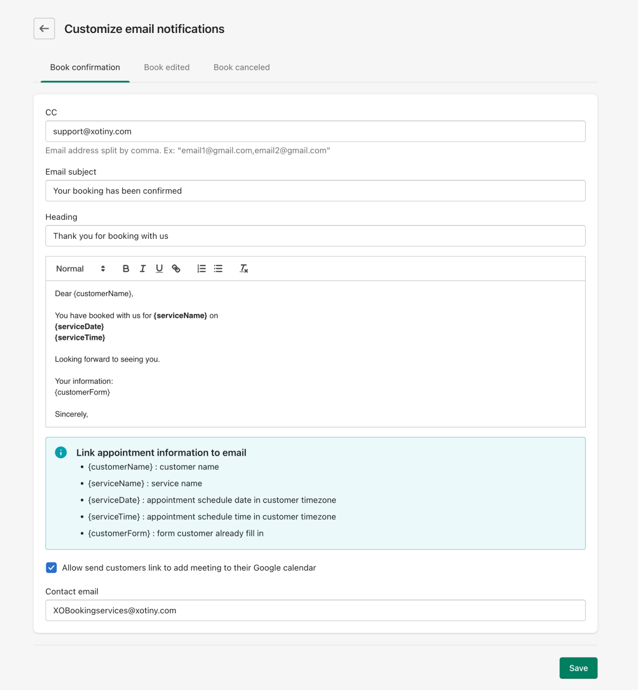Click into the CC email field
The height and width of the screenshot is (690, 638).
click(315, 131)
